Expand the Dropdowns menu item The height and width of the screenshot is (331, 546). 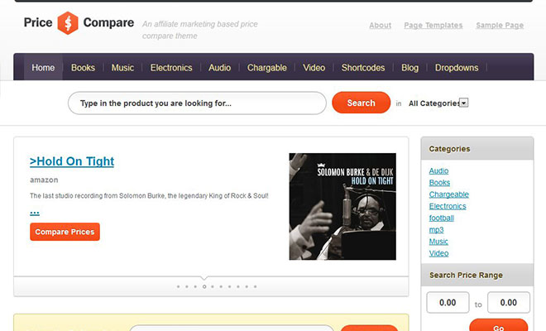click(x=457, y=68)
